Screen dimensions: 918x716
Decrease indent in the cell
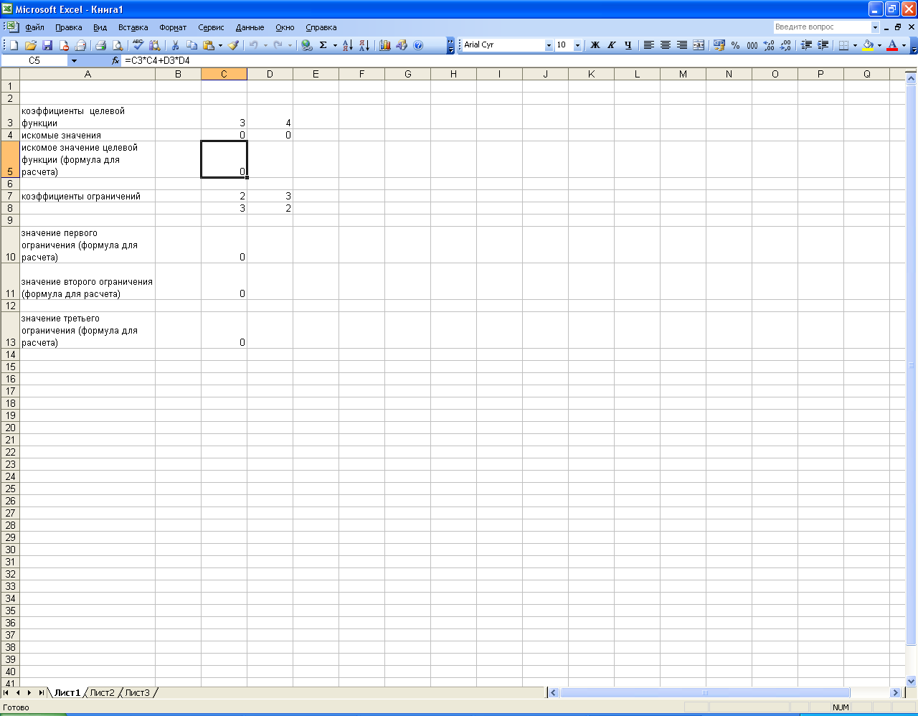coord(807,45)
